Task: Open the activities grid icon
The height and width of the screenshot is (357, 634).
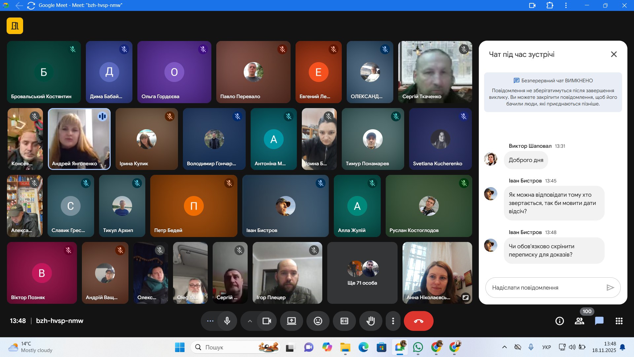Action: (x=619, y=321)
